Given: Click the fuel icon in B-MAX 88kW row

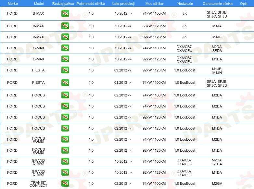Looking at the screenshot, I should pos(65,26).
